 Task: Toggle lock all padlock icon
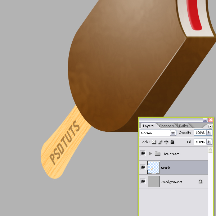(x=172, y=142)
